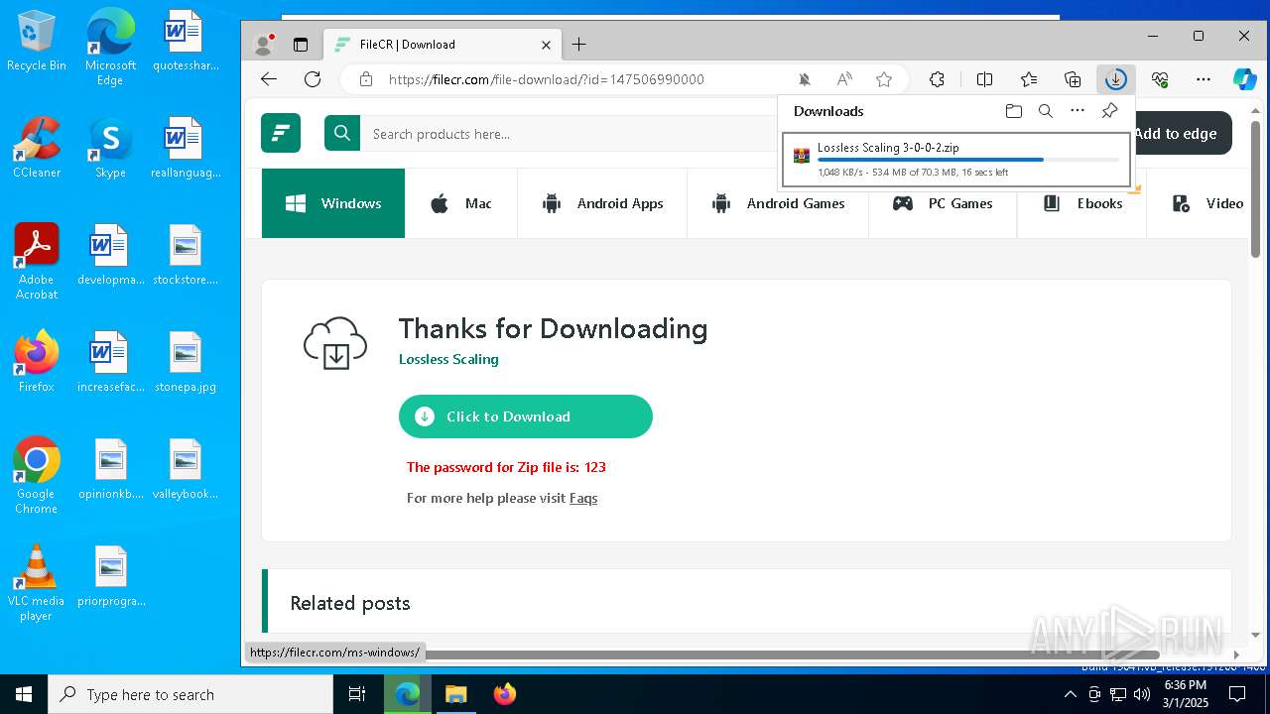Viewport: 1270px width, 714px height.
Task: Click the FileCR logo on page
Action: pyautogui.click(x=281, y=133)
